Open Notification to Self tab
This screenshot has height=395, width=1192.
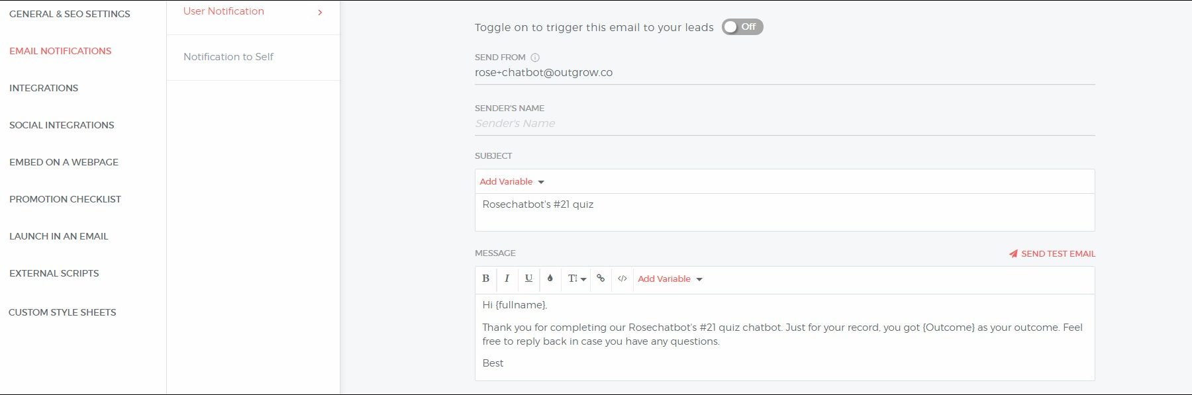pyautogui.click(x=228, y=57)
